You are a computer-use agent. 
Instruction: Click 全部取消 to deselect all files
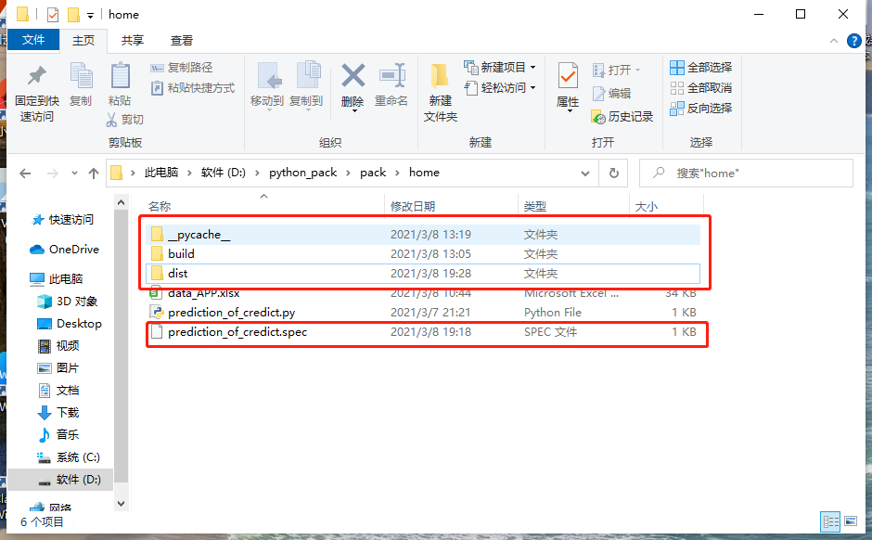[x=699, y=87]
